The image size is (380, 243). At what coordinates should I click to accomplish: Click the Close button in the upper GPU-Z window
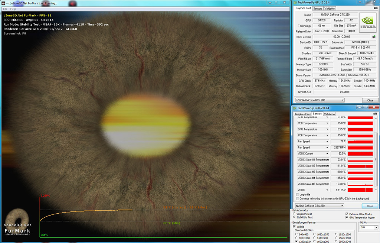tap(370, 100)
